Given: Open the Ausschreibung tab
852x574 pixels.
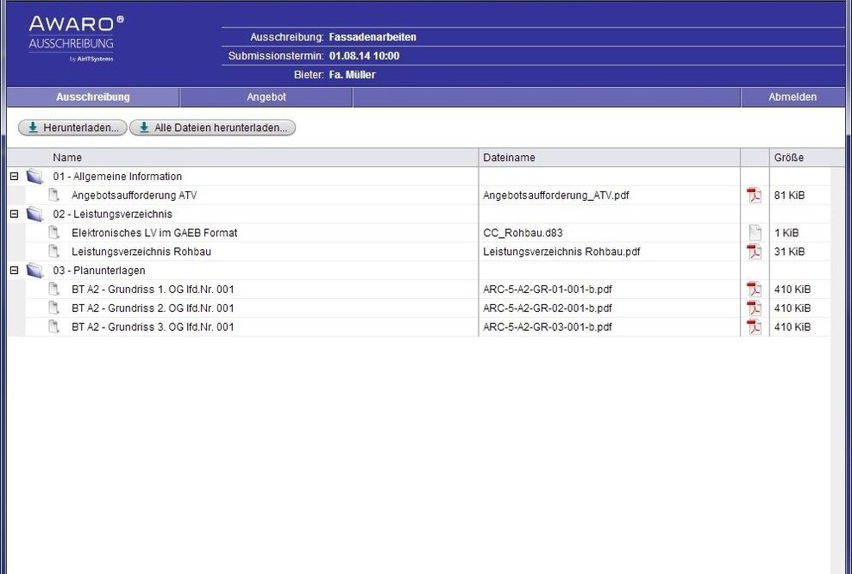Looking at the screenshot, I should pyautogui.click(x=93, y=97).
